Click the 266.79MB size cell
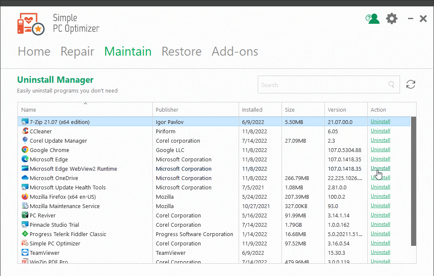This screenshot has width=434, height=276. click(297, 178)
